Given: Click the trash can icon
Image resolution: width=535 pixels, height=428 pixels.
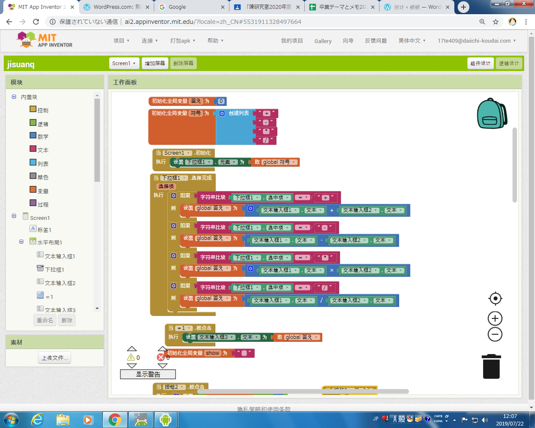Looking at the screenshot, I should 491,367.
